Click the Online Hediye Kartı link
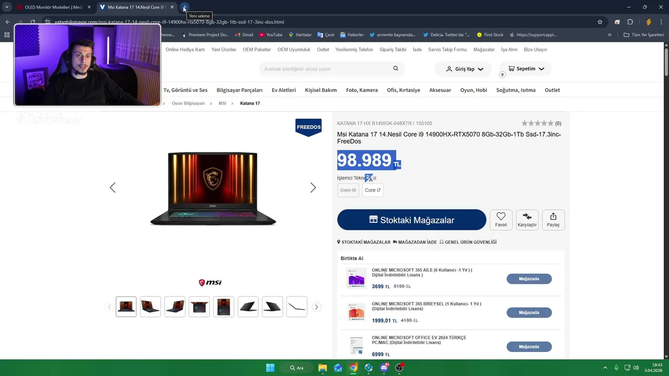Image resolution: width=669 pixels, height=376 pixels. pos(185,50)
